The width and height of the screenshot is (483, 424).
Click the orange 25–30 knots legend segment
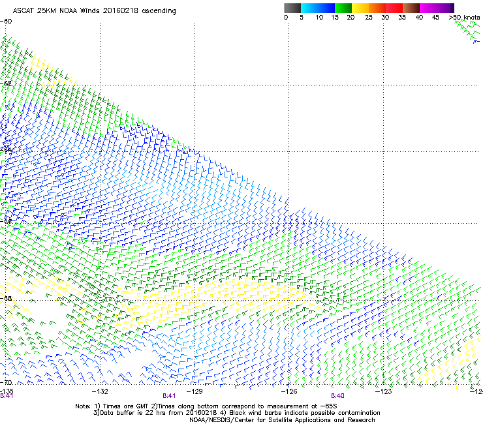(377, 8)
